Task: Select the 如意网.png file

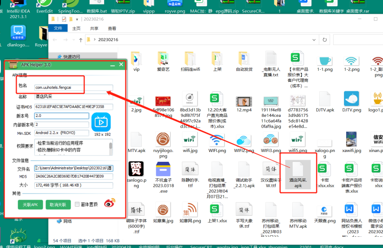Action: click(190, 213)
